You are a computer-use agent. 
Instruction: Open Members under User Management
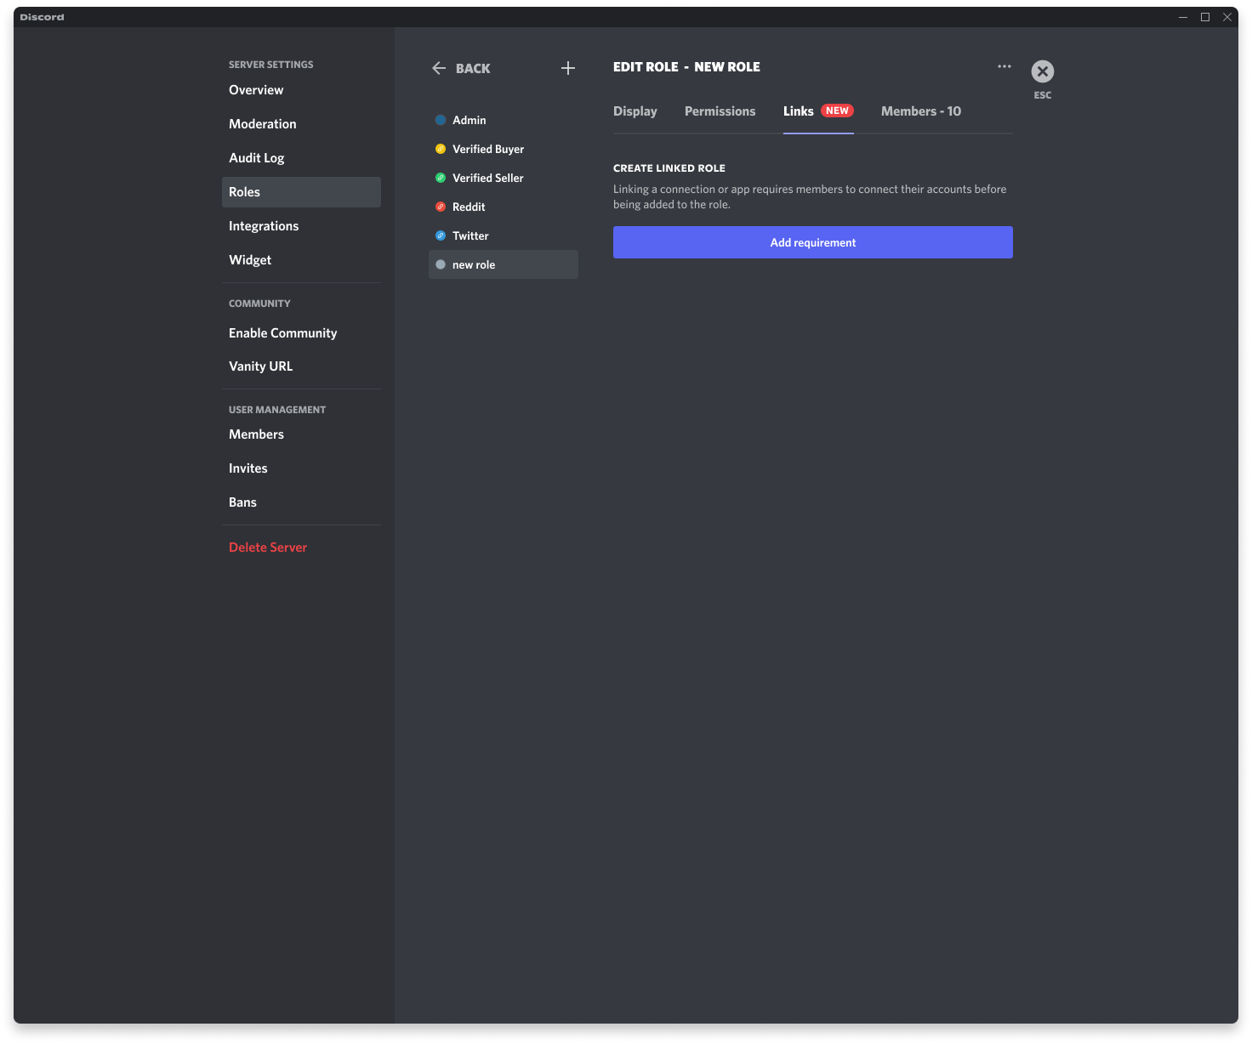pos(256,434)
